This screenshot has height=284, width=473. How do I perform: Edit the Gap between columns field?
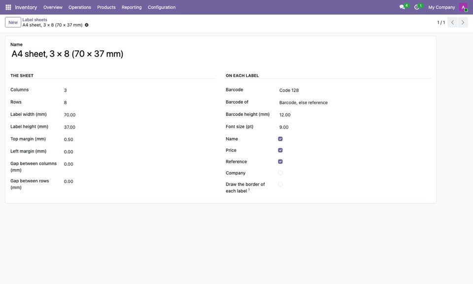point(139,164)
